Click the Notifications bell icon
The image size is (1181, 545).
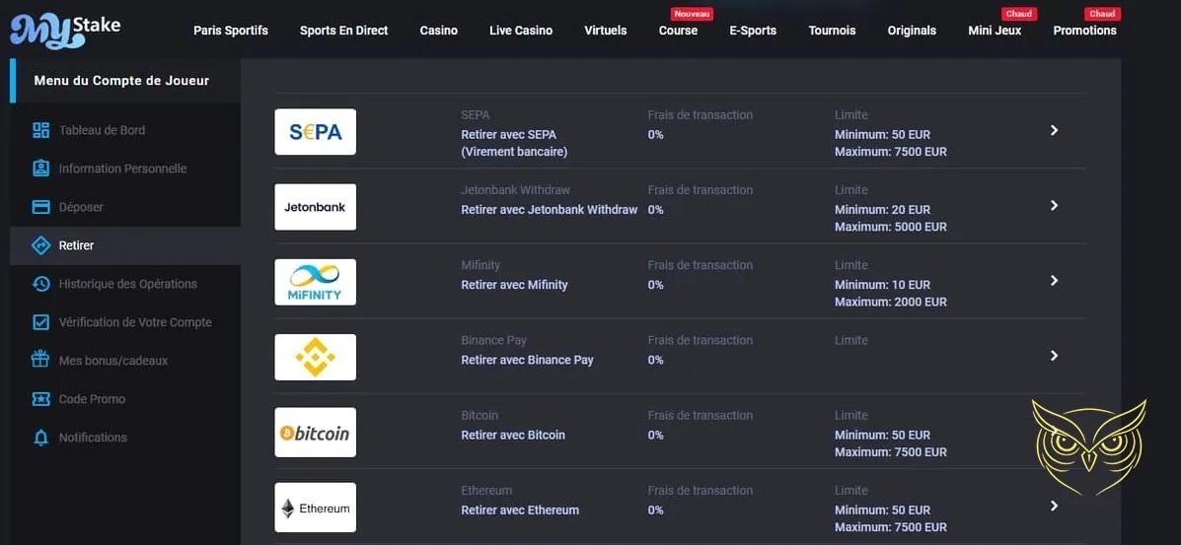click(40, 438)
